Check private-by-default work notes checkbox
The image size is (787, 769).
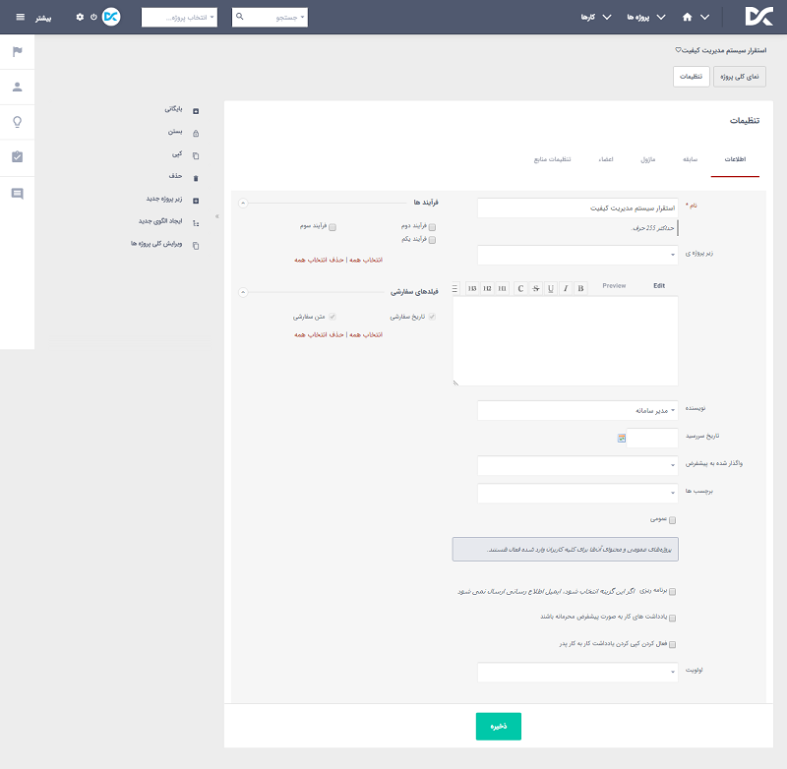[672, 618]
